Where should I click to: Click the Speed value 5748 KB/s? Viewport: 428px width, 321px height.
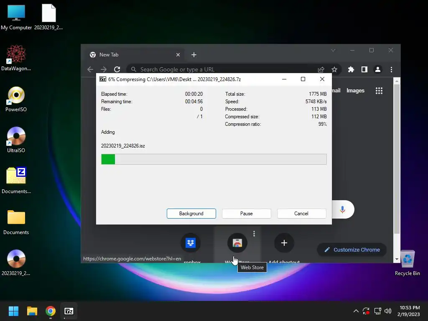pyautogui.click(x=316, y=102)
